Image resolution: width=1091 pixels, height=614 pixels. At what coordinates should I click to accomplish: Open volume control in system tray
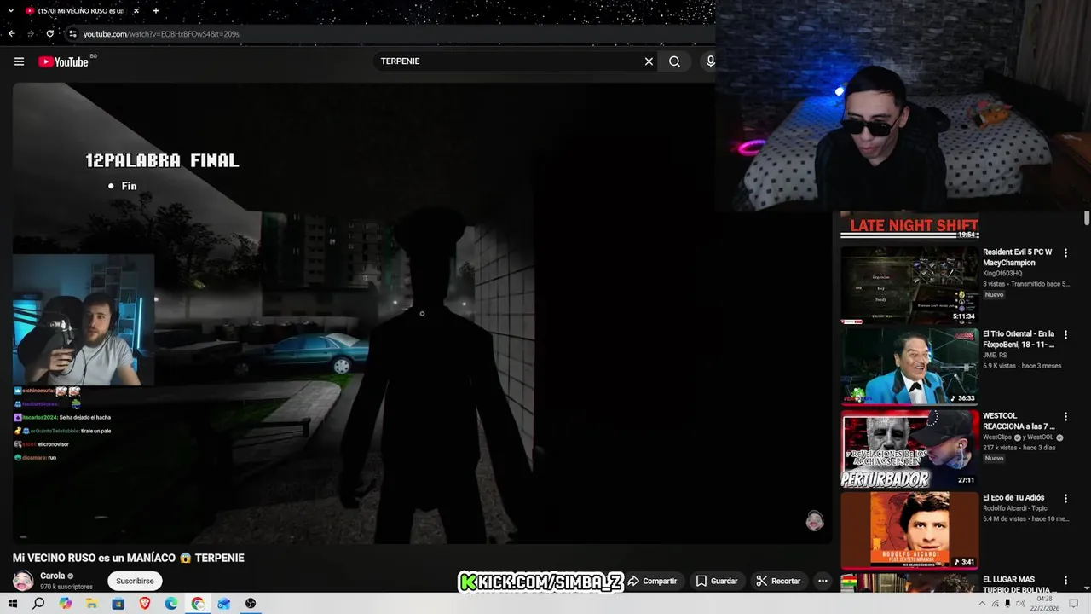point(1020,604)
